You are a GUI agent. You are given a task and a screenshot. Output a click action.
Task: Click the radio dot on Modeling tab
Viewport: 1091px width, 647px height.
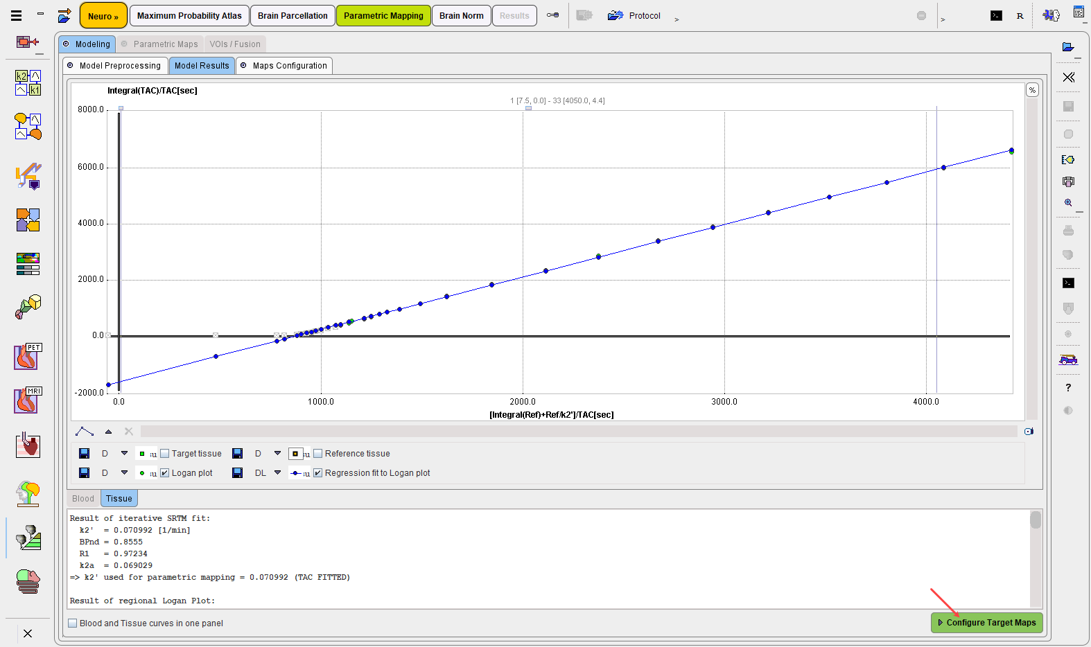tap(66, 44)
